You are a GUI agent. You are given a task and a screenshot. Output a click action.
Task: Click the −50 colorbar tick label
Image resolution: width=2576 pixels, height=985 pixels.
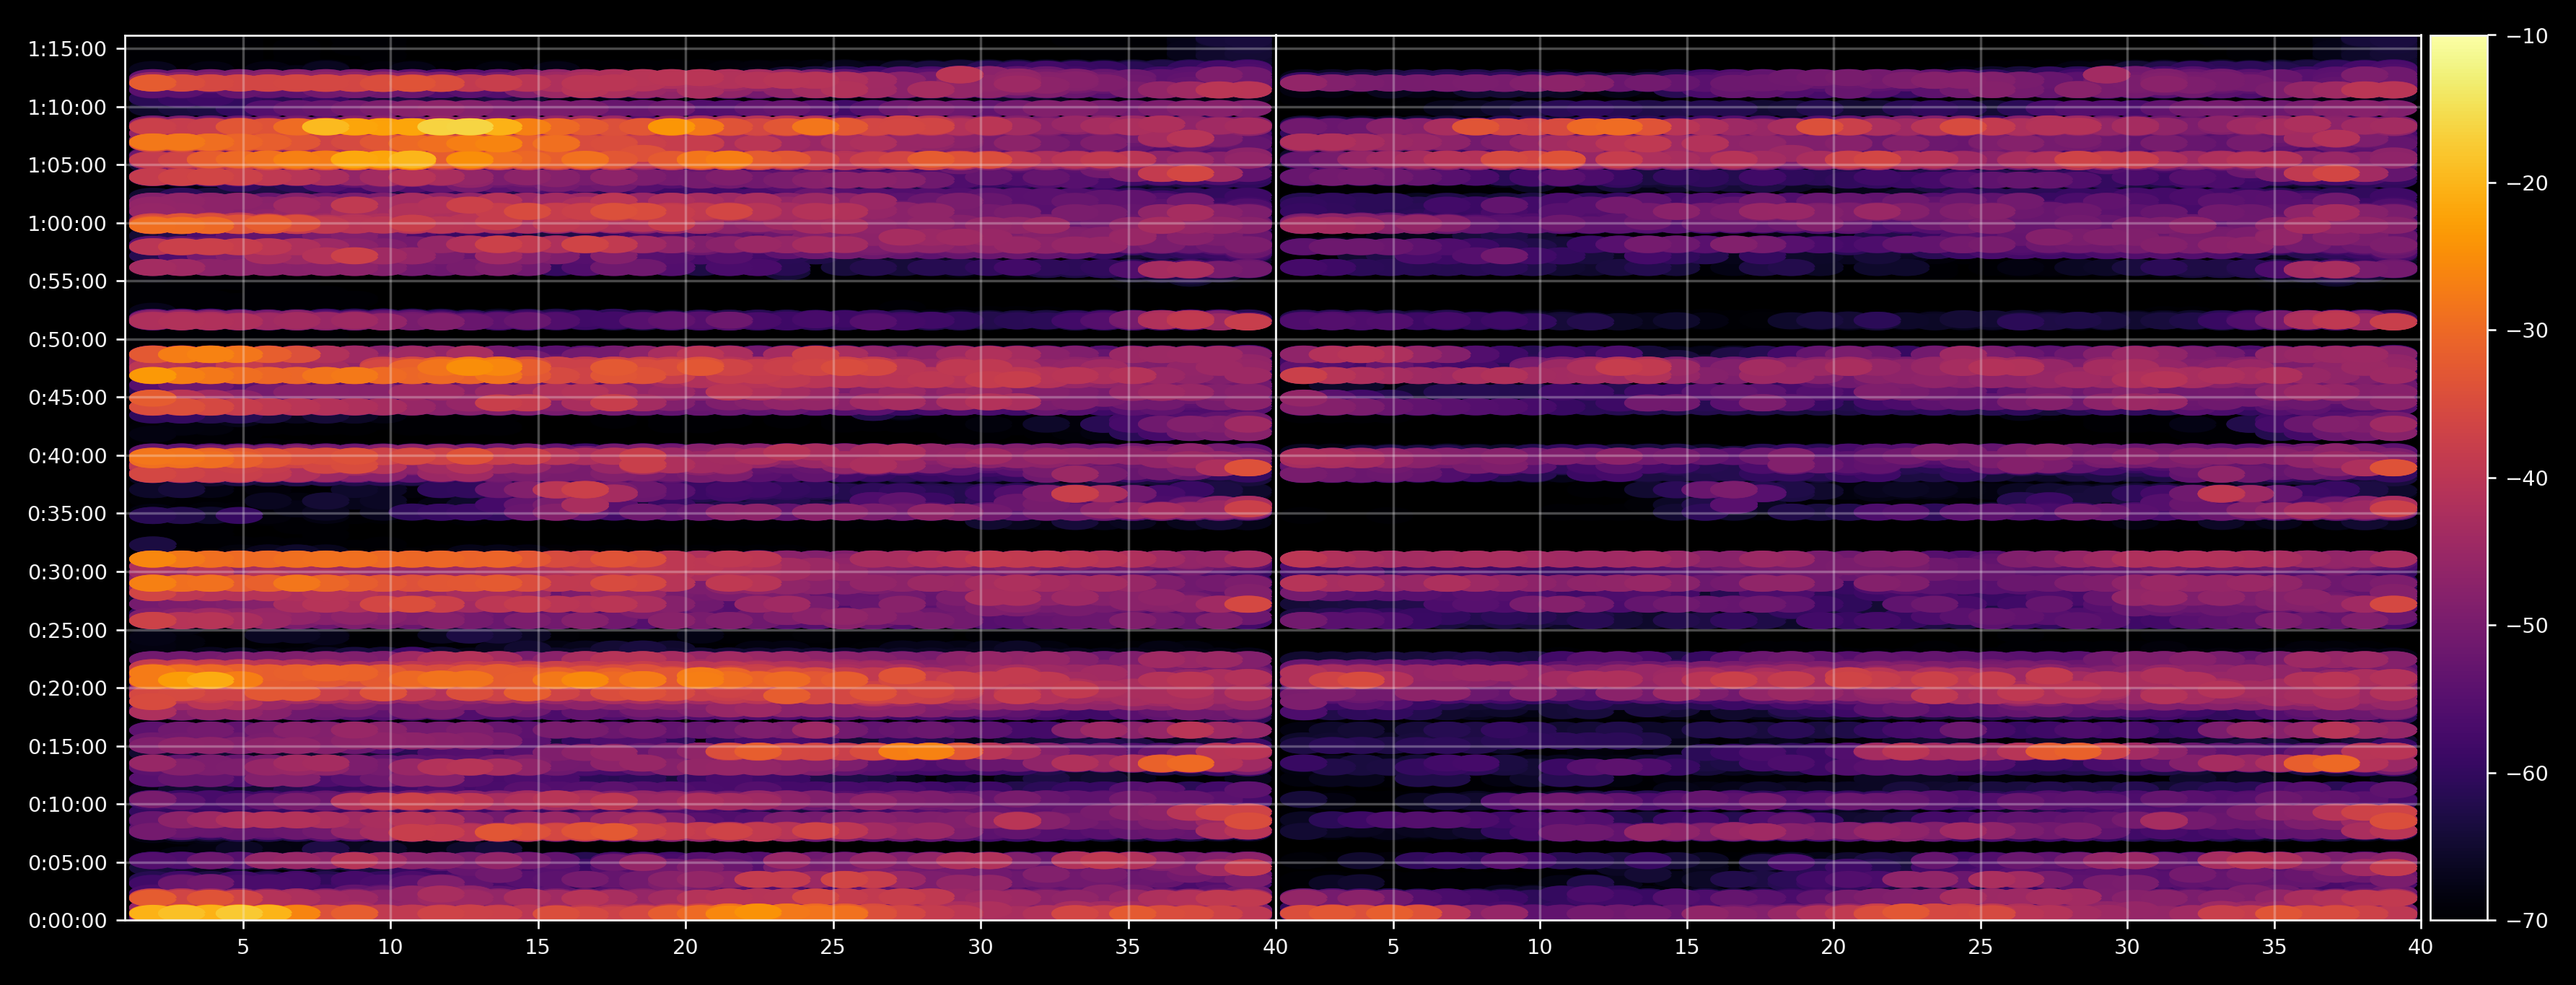tap(2528, 626)
